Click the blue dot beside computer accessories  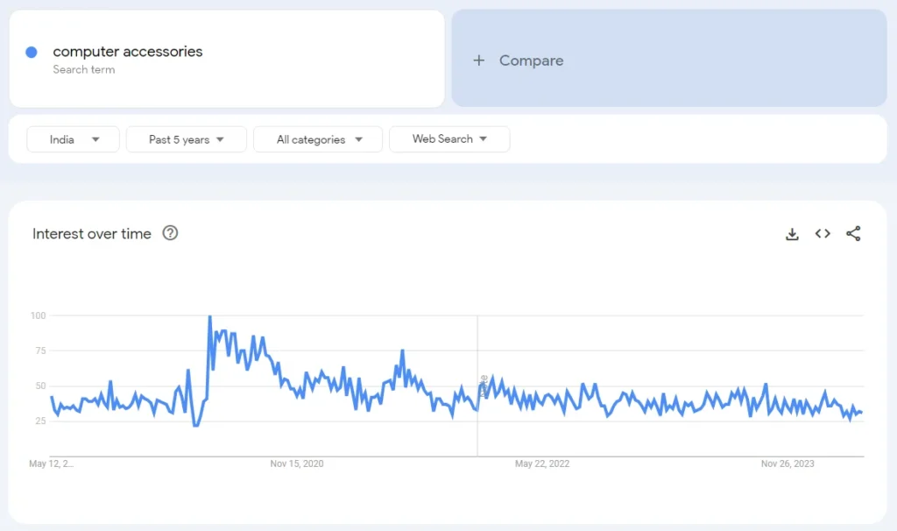point(32,53)
